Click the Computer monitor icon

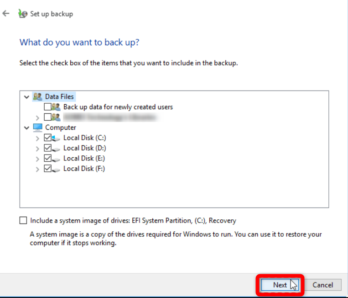(x=37, y=128)
